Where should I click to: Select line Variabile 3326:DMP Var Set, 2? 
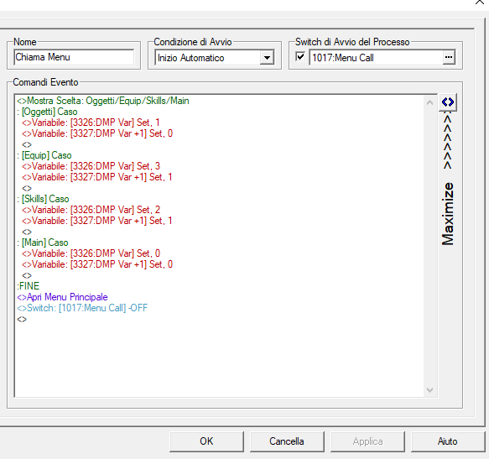pos(91,210)
